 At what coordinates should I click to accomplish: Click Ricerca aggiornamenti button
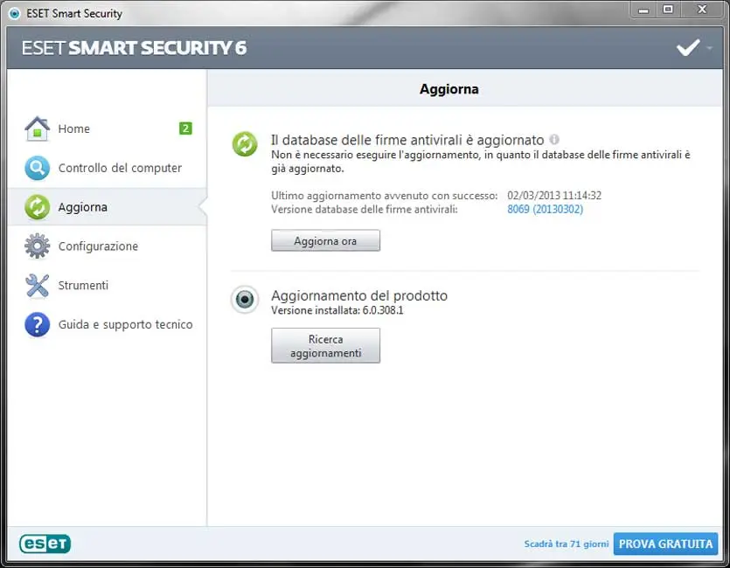tap(325, 346)
